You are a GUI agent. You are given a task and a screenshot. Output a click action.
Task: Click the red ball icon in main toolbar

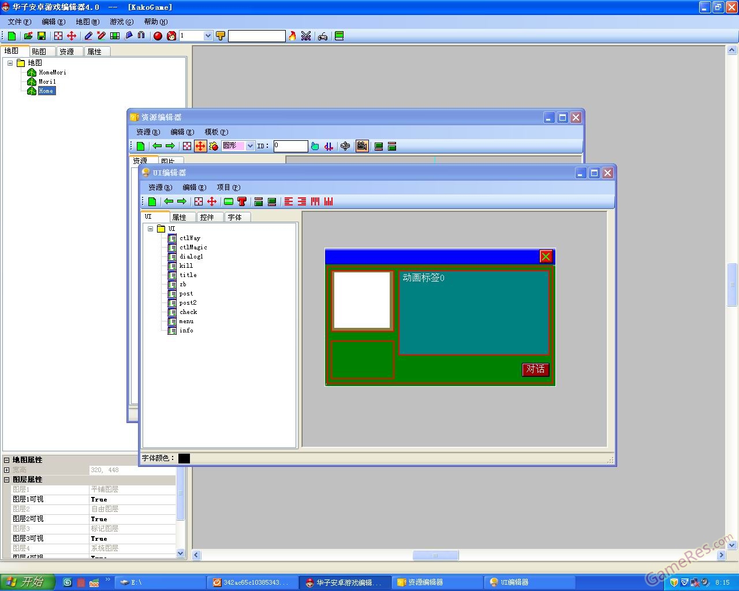[158, 36]
